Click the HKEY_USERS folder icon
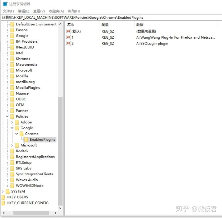The height and width of the screenshot is (218, 222). tap(3, 197)
